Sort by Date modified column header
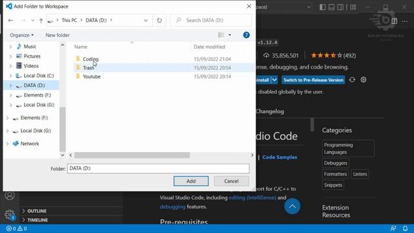This screenshot has height=233, width=414. click(210, 47)
